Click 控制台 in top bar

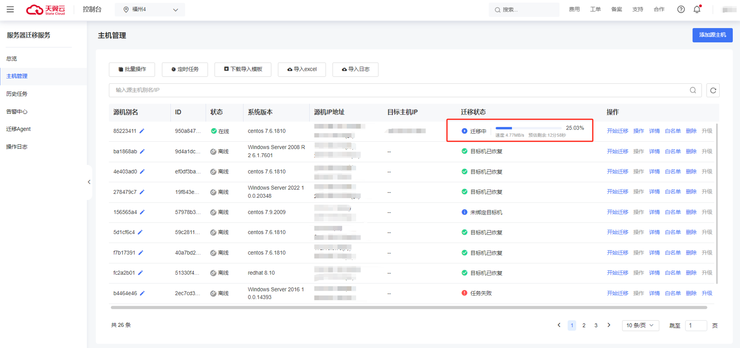click(92, 9)
